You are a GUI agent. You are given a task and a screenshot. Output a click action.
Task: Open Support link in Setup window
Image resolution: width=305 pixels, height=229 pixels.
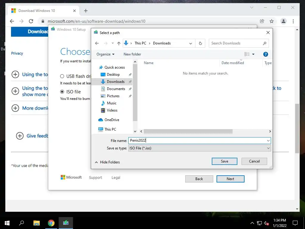tap(96, 178)
